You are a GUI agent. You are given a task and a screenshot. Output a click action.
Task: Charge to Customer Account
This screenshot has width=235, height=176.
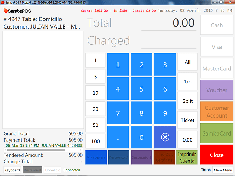pyautogui.click(x=217, y=112)
